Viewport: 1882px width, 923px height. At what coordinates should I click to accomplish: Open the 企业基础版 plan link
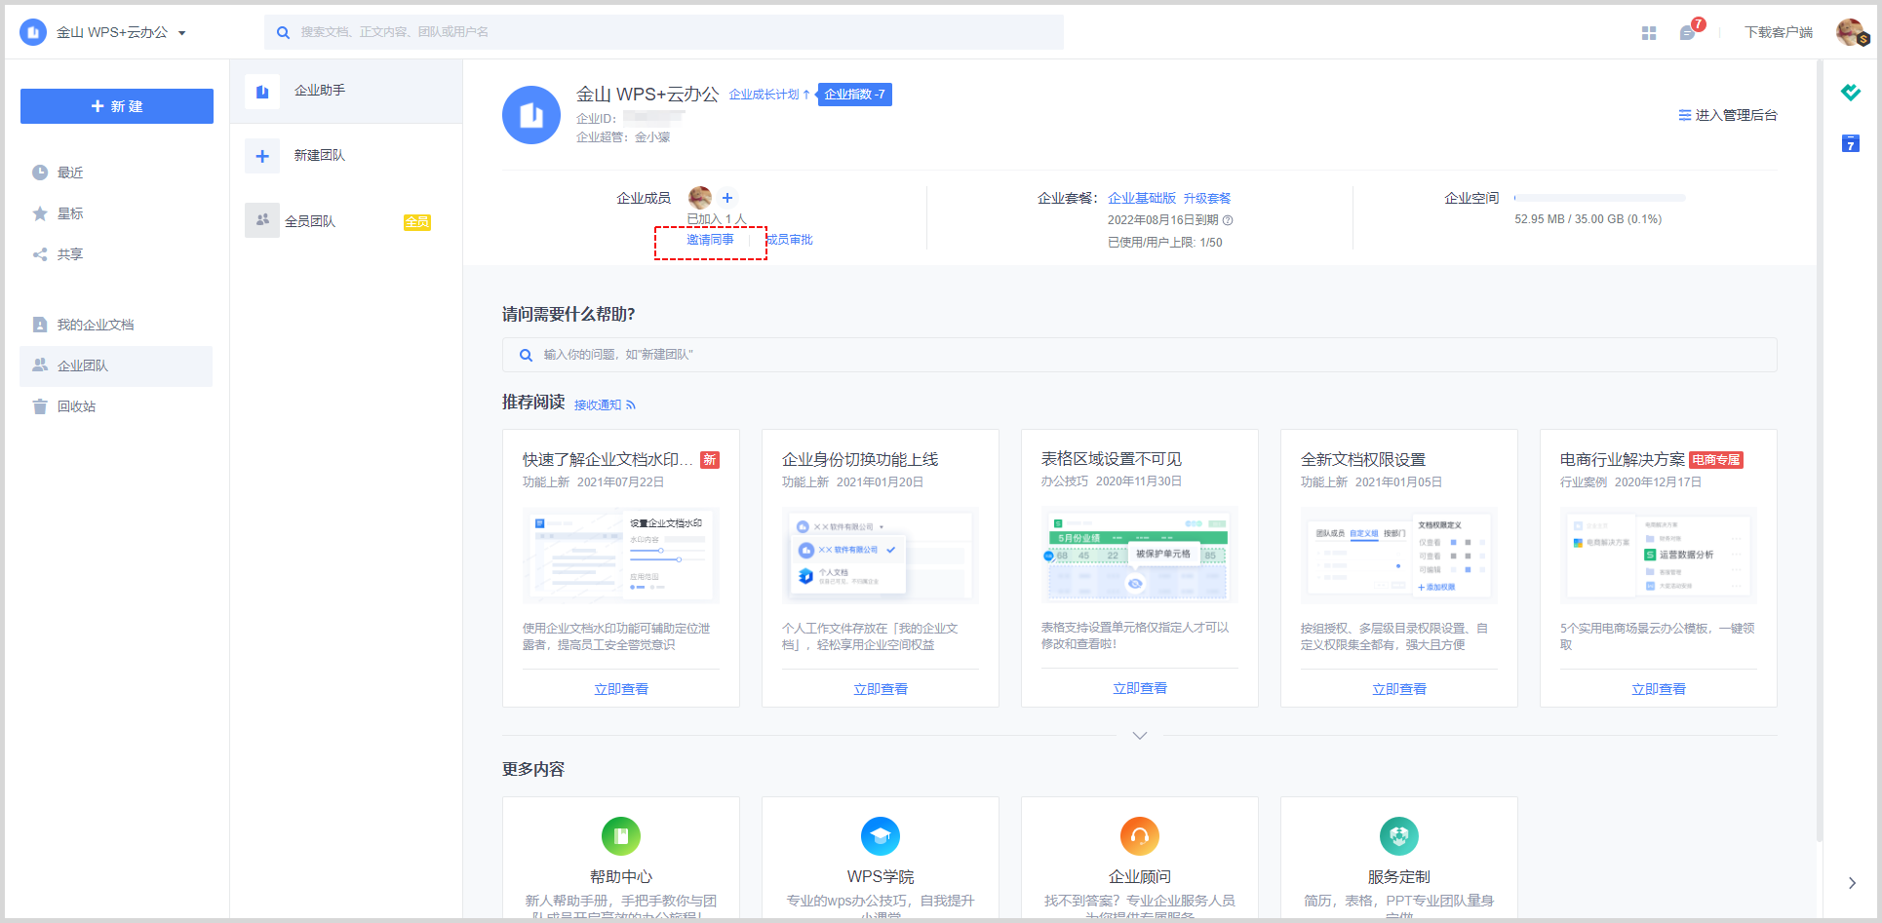[x=1142, y=198]
